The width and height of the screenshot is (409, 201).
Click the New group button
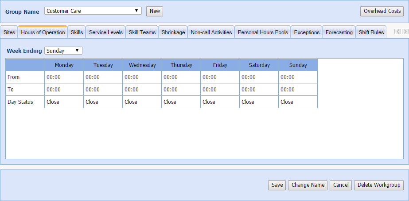tap(155, 11)
